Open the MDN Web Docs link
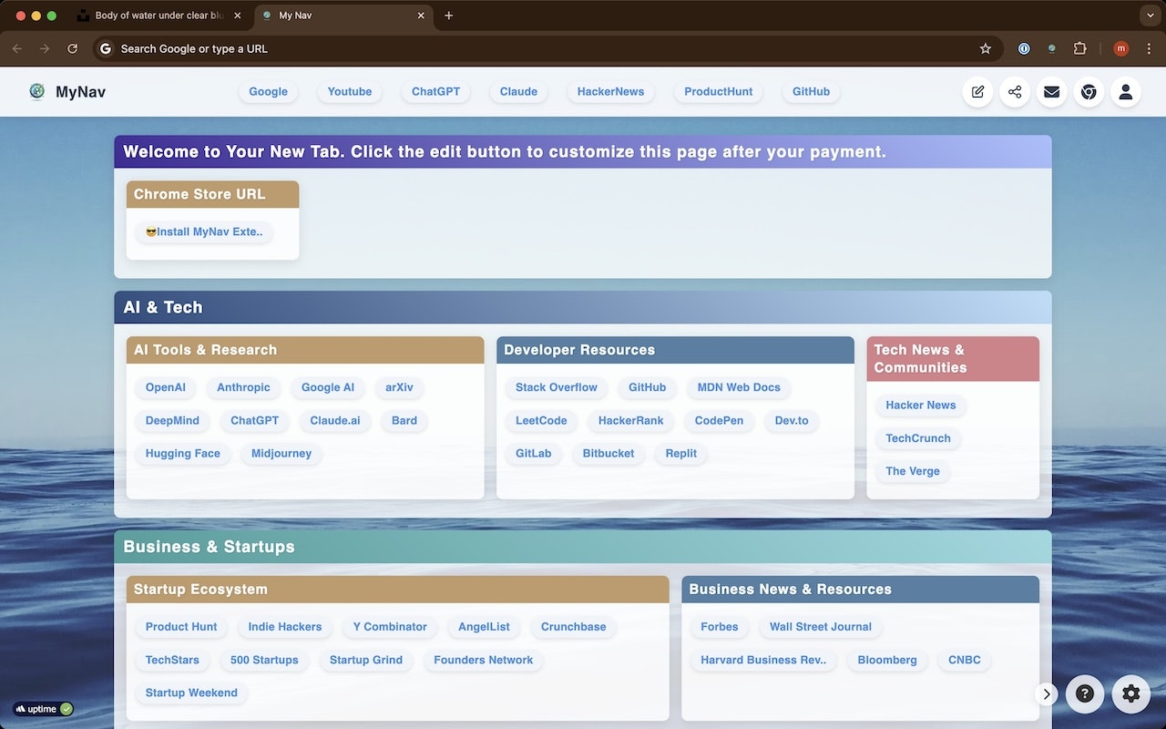Screen dimensions: 1166x729 point(739,388)
